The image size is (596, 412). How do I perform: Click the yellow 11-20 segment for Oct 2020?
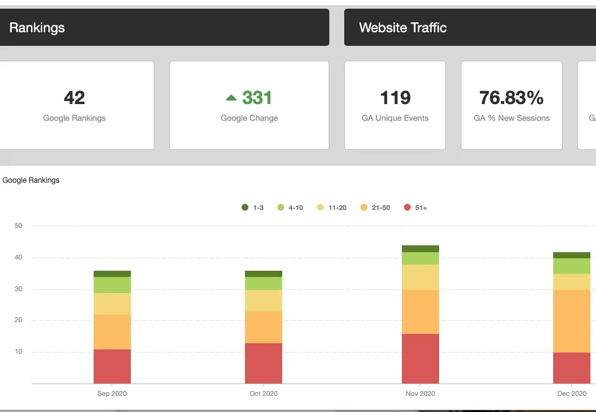click(264, 300)
